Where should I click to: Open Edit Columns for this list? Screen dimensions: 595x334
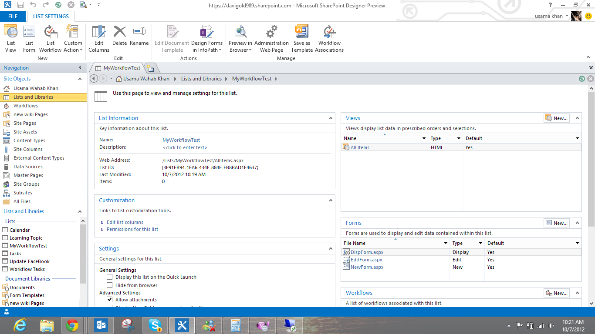(98, 37)
